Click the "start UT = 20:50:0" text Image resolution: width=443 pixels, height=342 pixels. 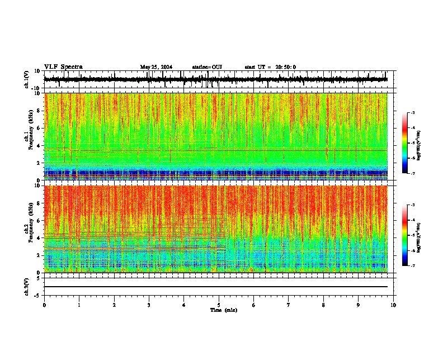click(x=270, y=67)
